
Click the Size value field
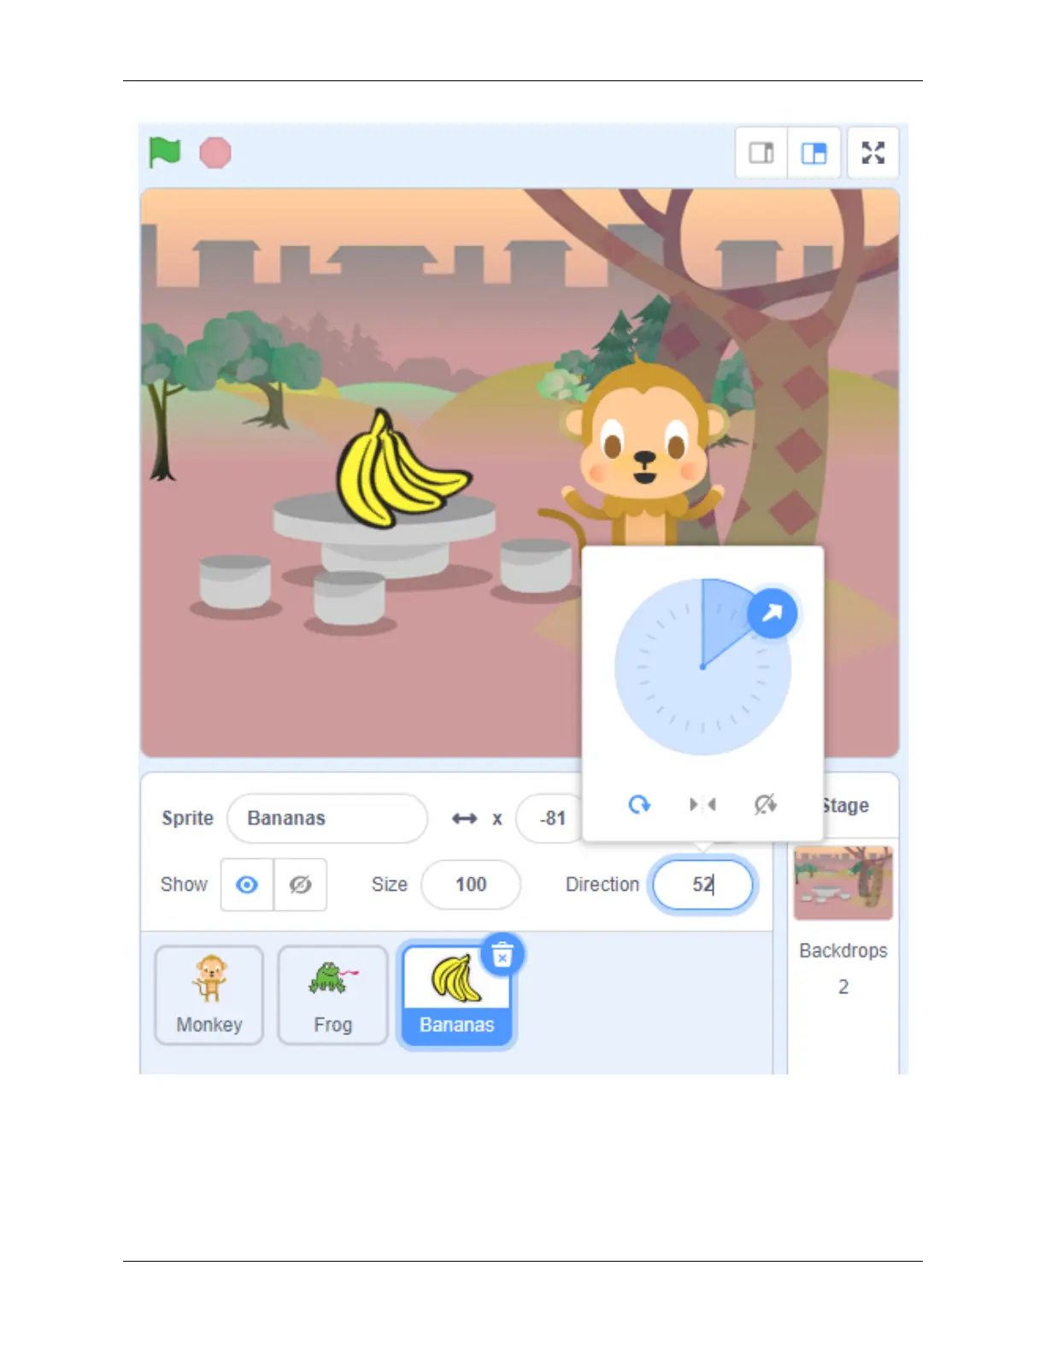click(x=471, y=885)
